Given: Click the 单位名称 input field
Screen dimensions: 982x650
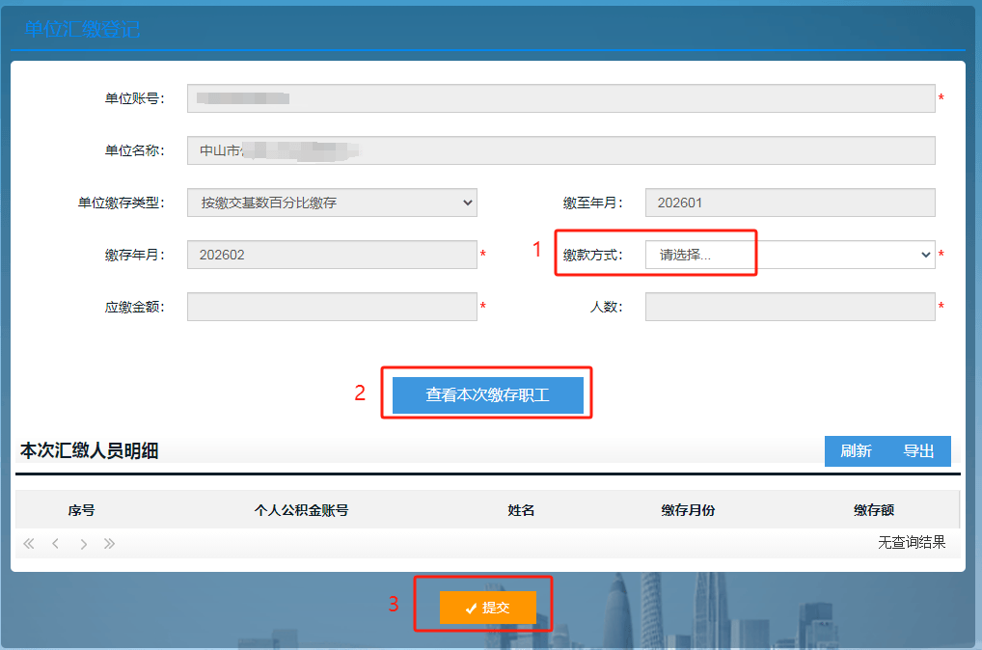Looking at the screenshot, I should tap(559, 150).
